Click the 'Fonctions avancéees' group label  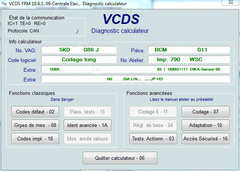click(x=149, y=93)
